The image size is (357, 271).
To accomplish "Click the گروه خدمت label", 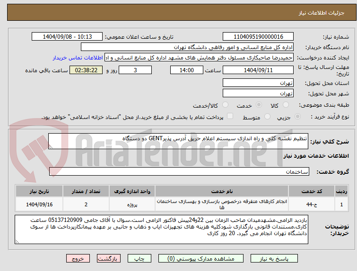I will coord(332,172).
